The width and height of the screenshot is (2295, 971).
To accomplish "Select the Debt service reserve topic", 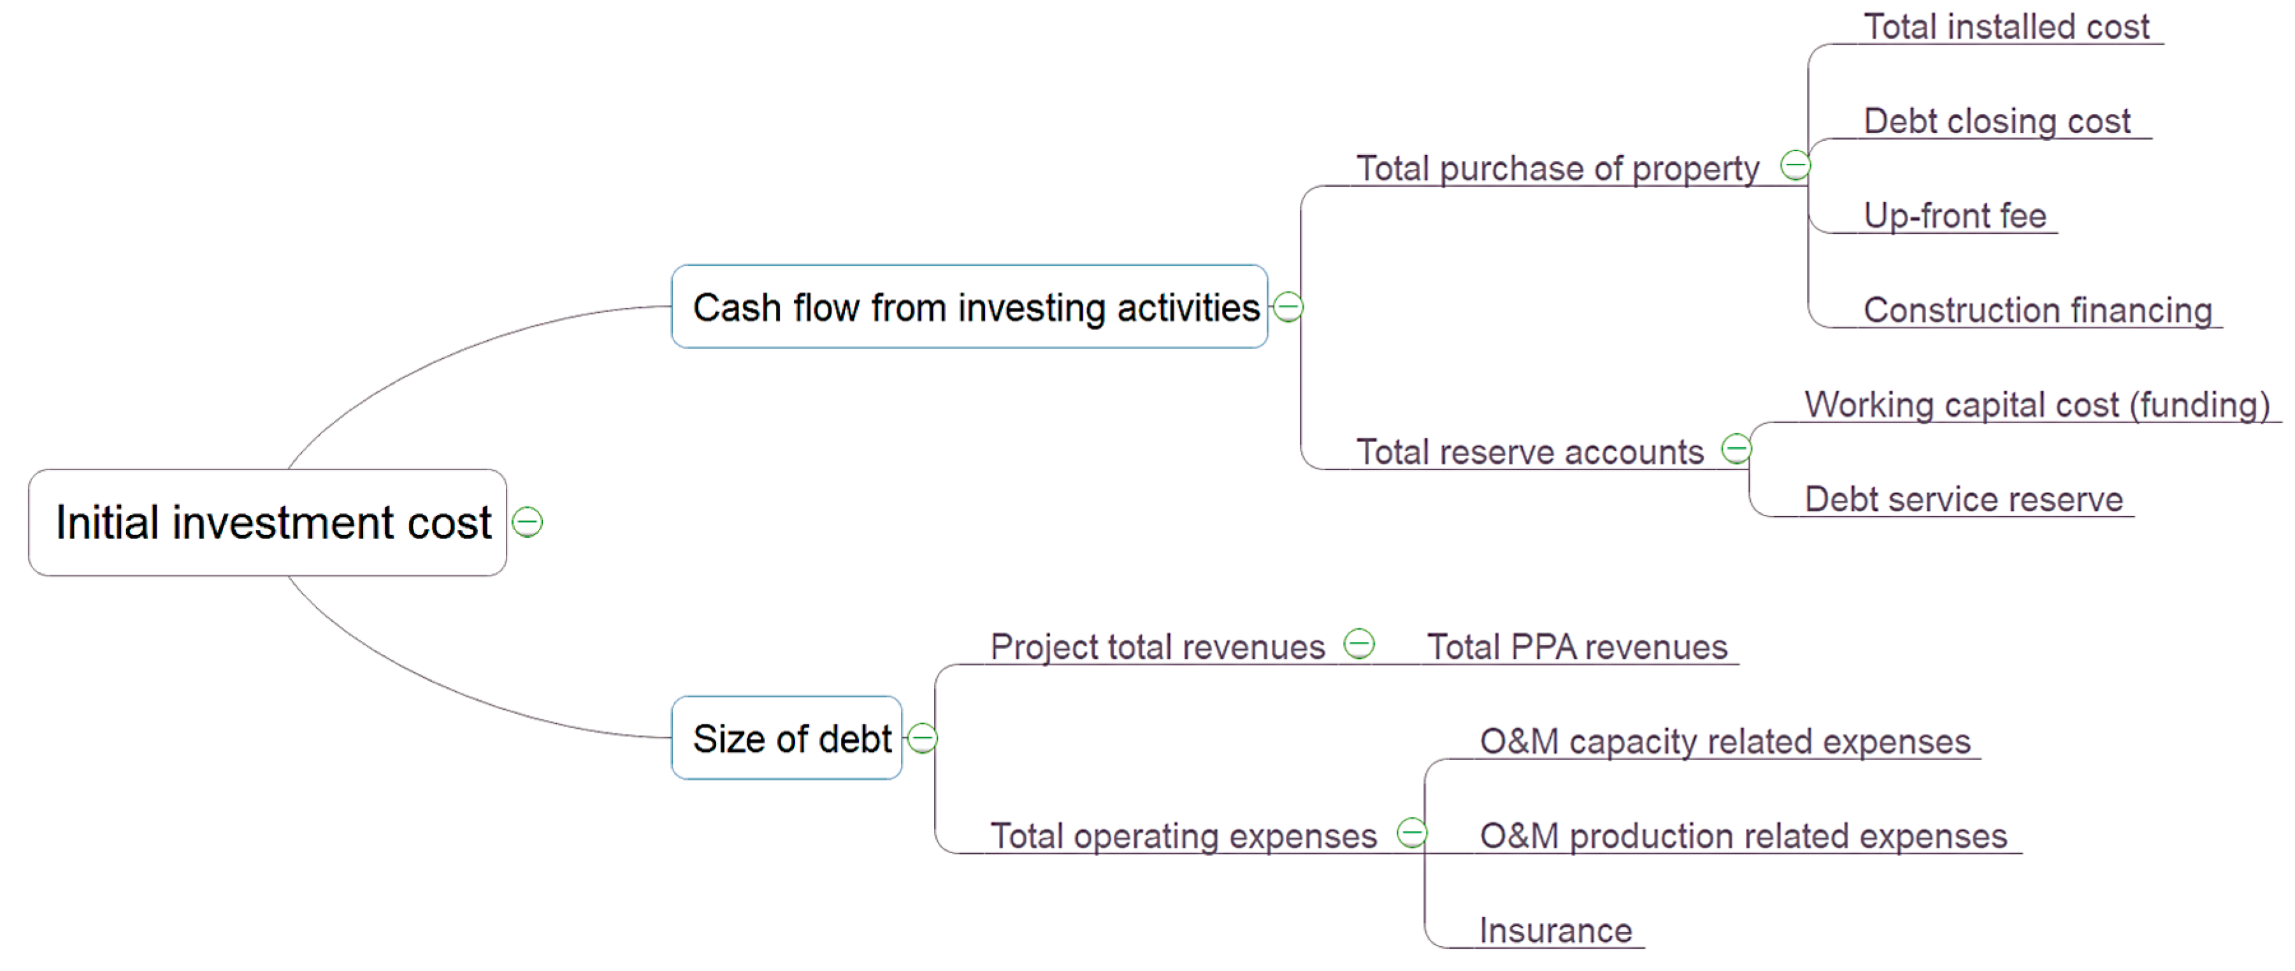I will click(1964, 499).
